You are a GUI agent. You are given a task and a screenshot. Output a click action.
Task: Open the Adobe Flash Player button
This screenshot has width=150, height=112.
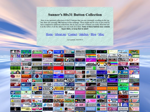[26, 97]
